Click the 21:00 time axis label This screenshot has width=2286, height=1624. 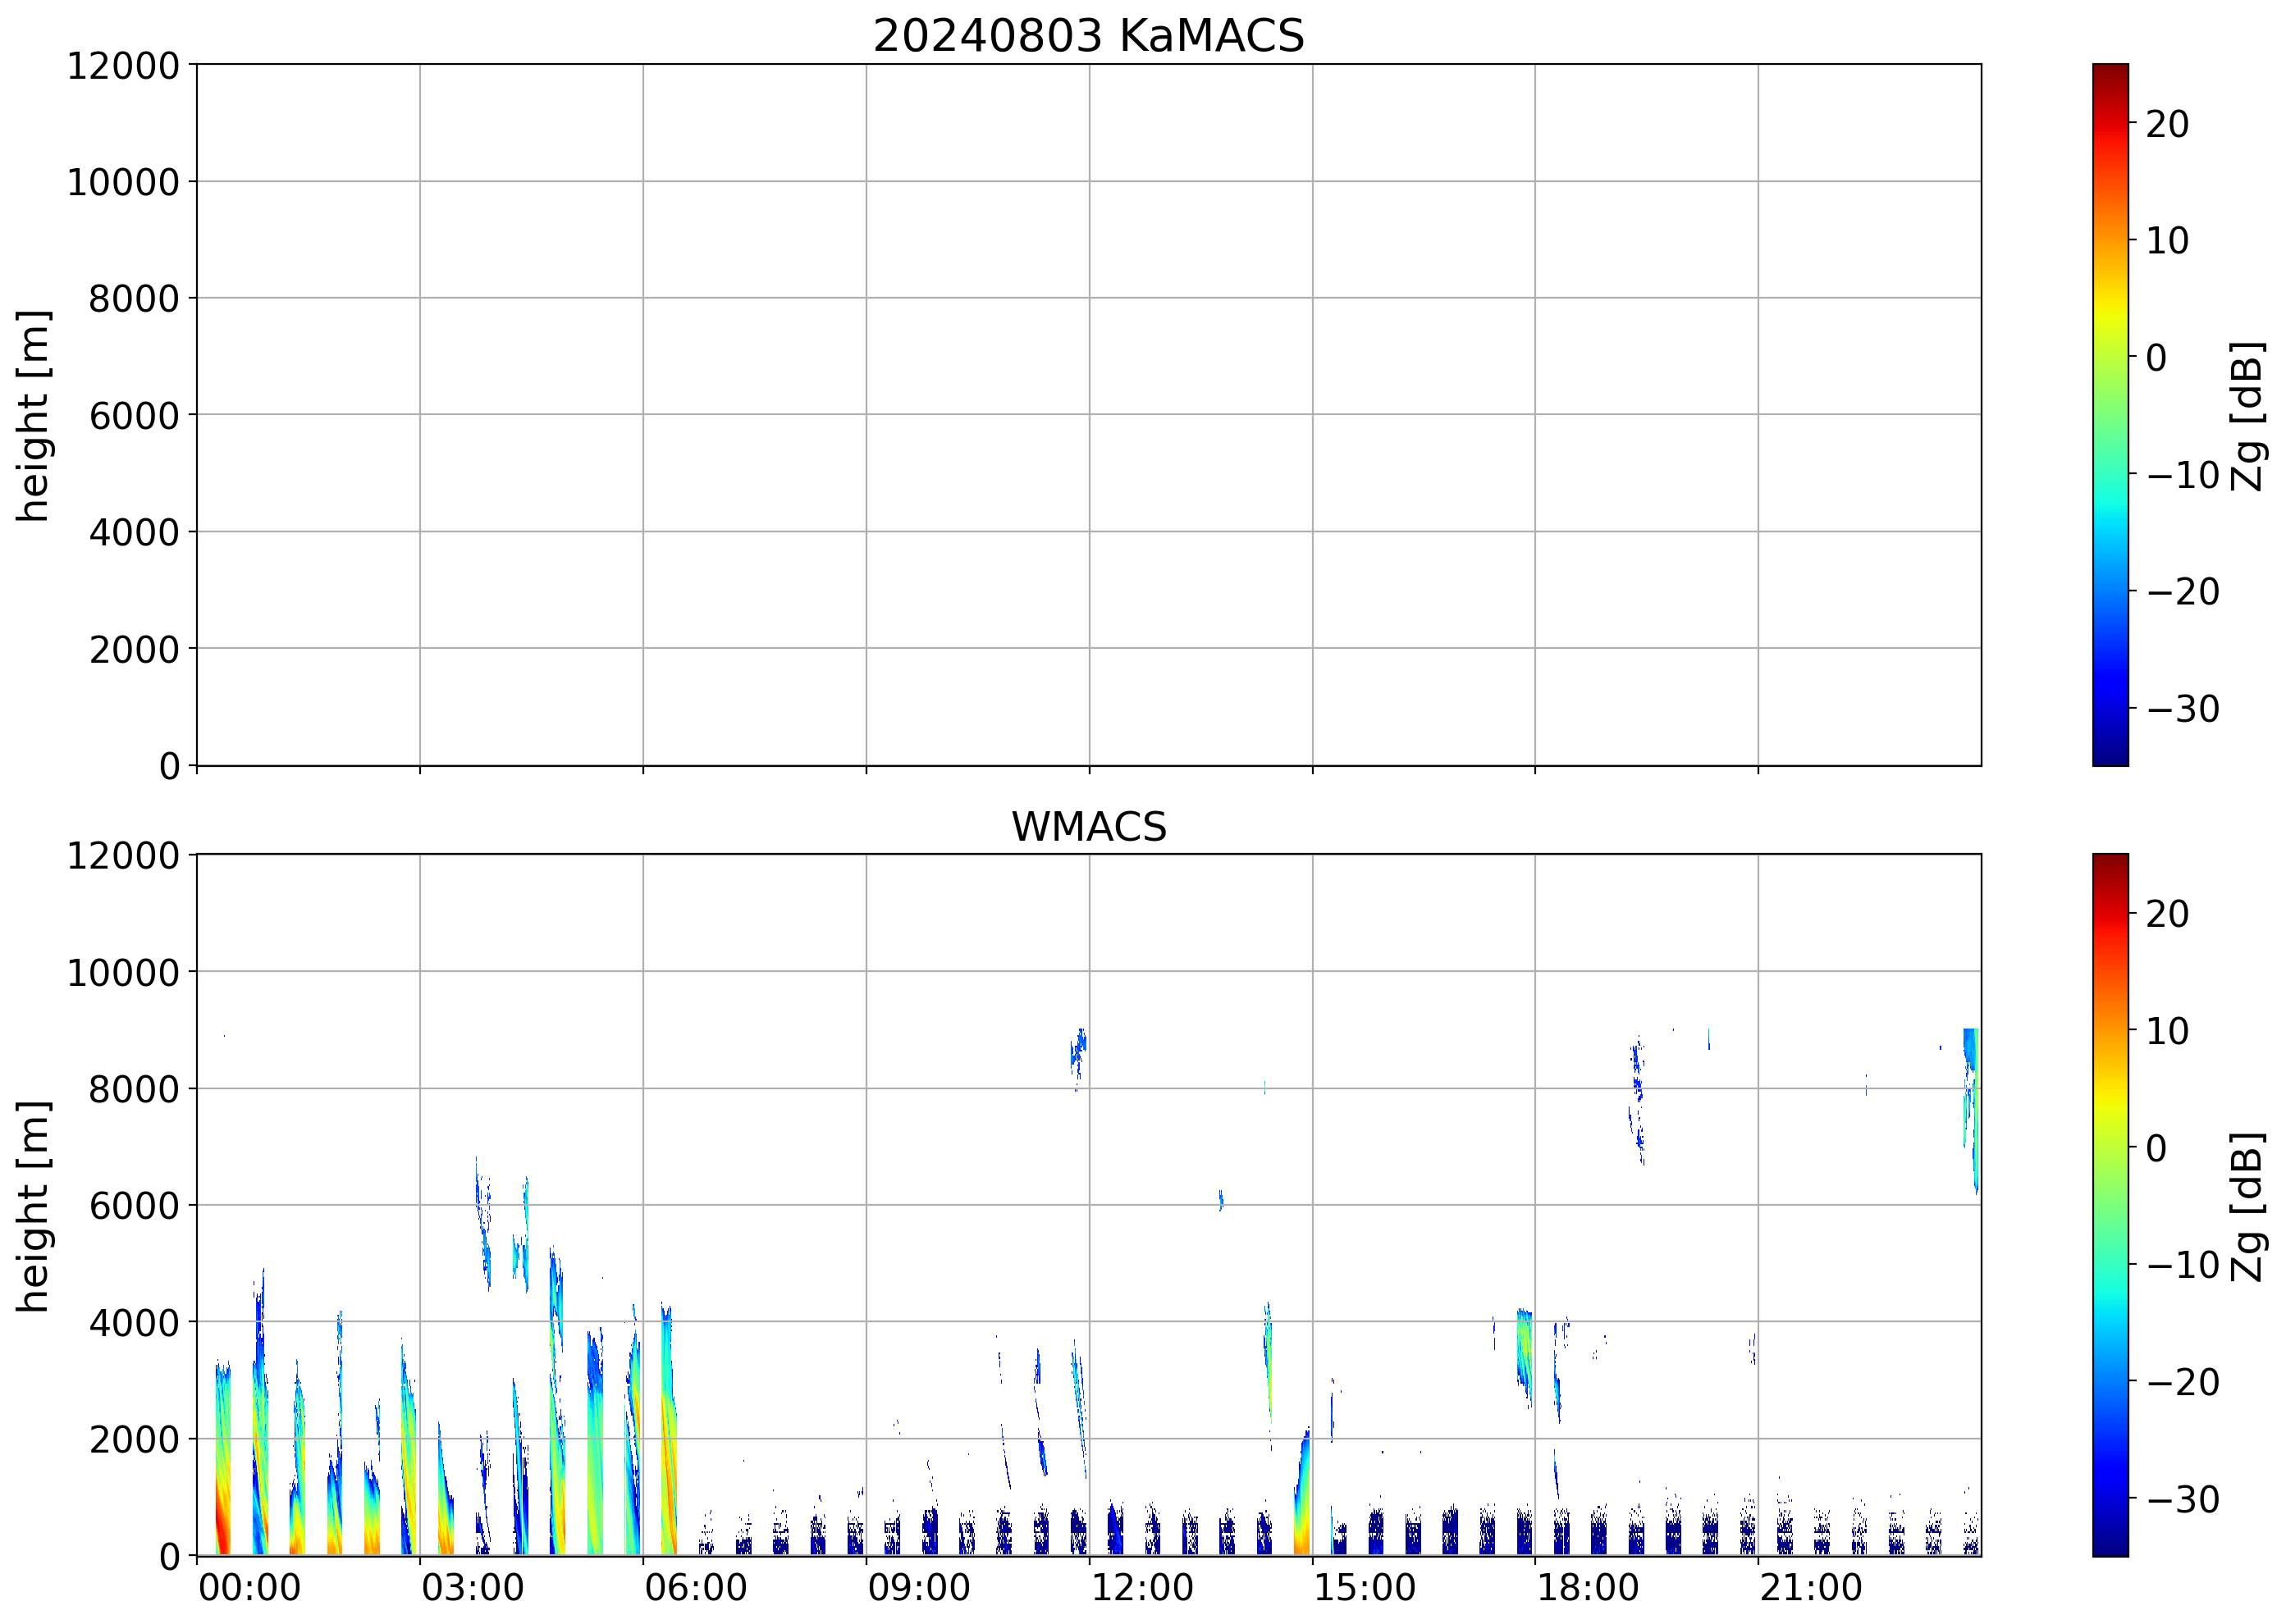pos(1811,1587)
